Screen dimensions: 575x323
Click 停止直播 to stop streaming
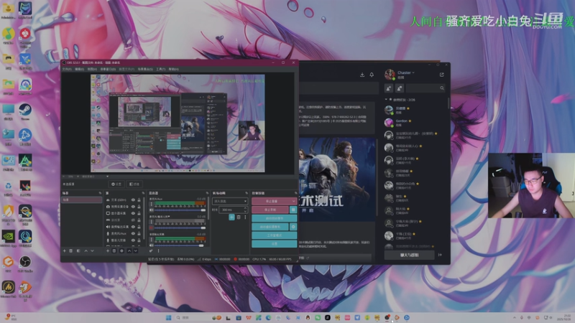271,201
